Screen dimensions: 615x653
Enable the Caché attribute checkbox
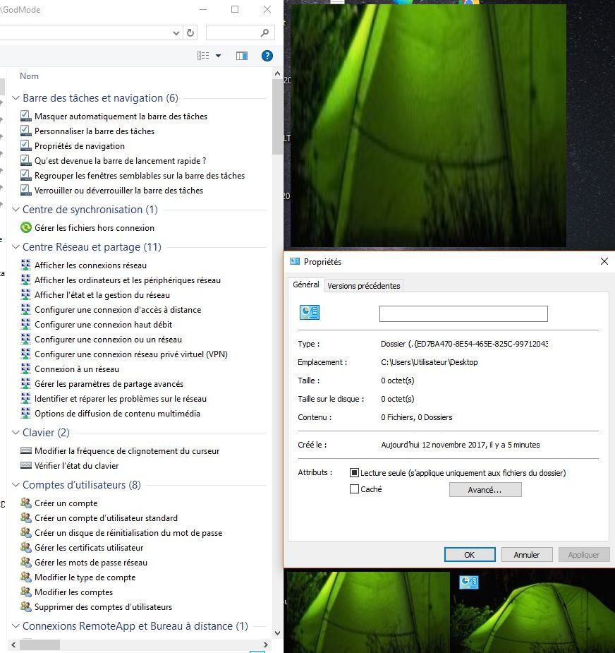355,489
